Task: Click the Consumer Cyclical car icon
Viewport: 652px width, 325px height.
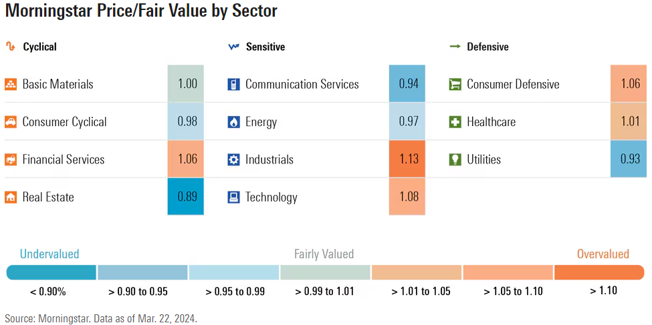Action: pyautogui.click(x=10, y=122)
